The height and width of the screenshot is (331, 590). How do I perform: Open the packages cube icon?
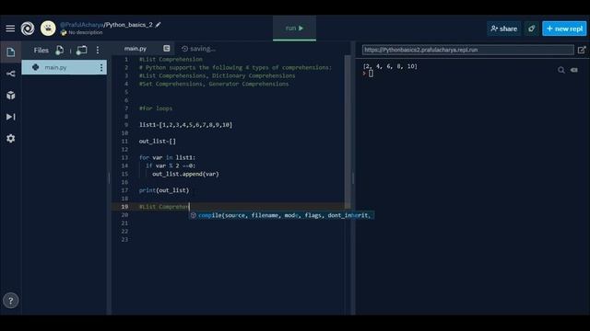pyautogui.click(x=10, y=96)
